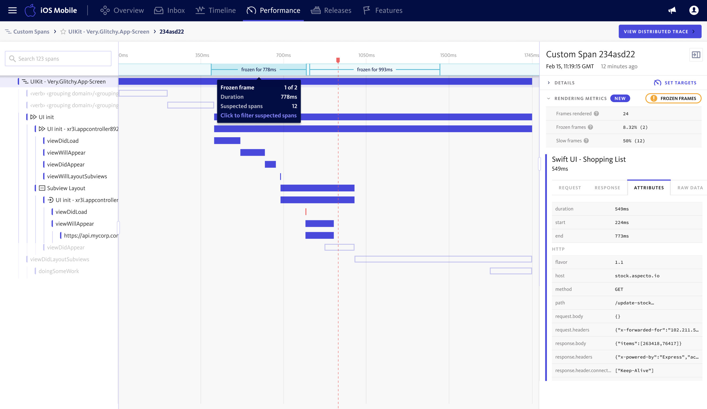
Task: Click the frozen frame tooltip filter link
Action: 258,116
